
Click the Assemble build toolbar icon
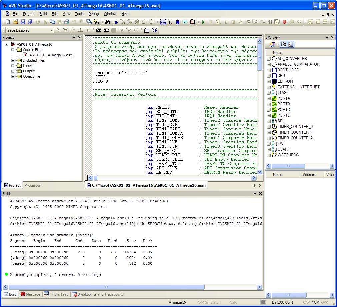(163, 22)
